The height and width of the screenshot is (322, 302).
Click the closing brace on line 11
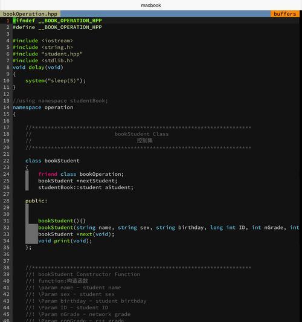(14, 88)
